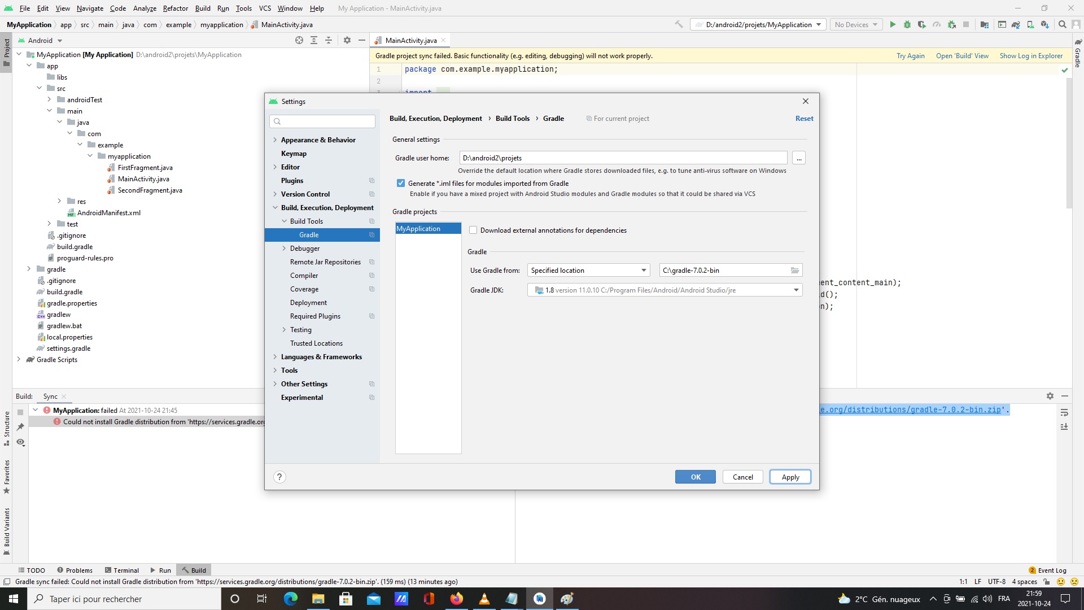The height and width of the screenshot is (610, 1084).
Task: Click the Select Opened File target icon
Action: click(x=299, y=40)
